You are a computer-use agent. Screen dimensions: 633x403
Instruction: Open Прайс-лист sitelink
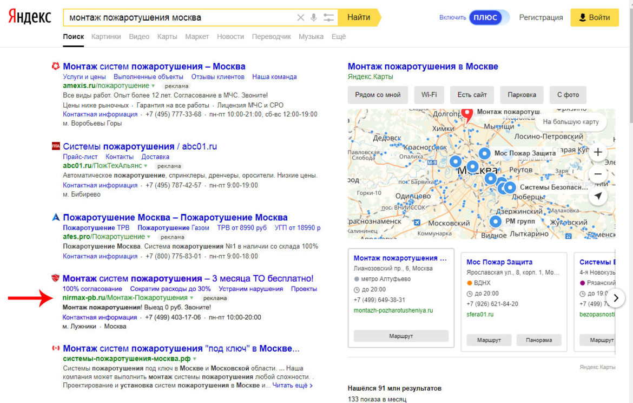click(80, 157)
